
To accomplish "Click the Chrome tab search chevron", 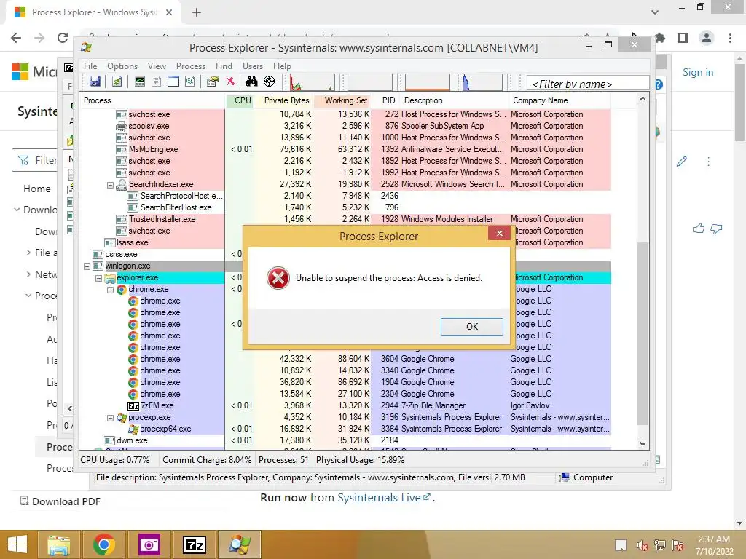I will [655, 12].
